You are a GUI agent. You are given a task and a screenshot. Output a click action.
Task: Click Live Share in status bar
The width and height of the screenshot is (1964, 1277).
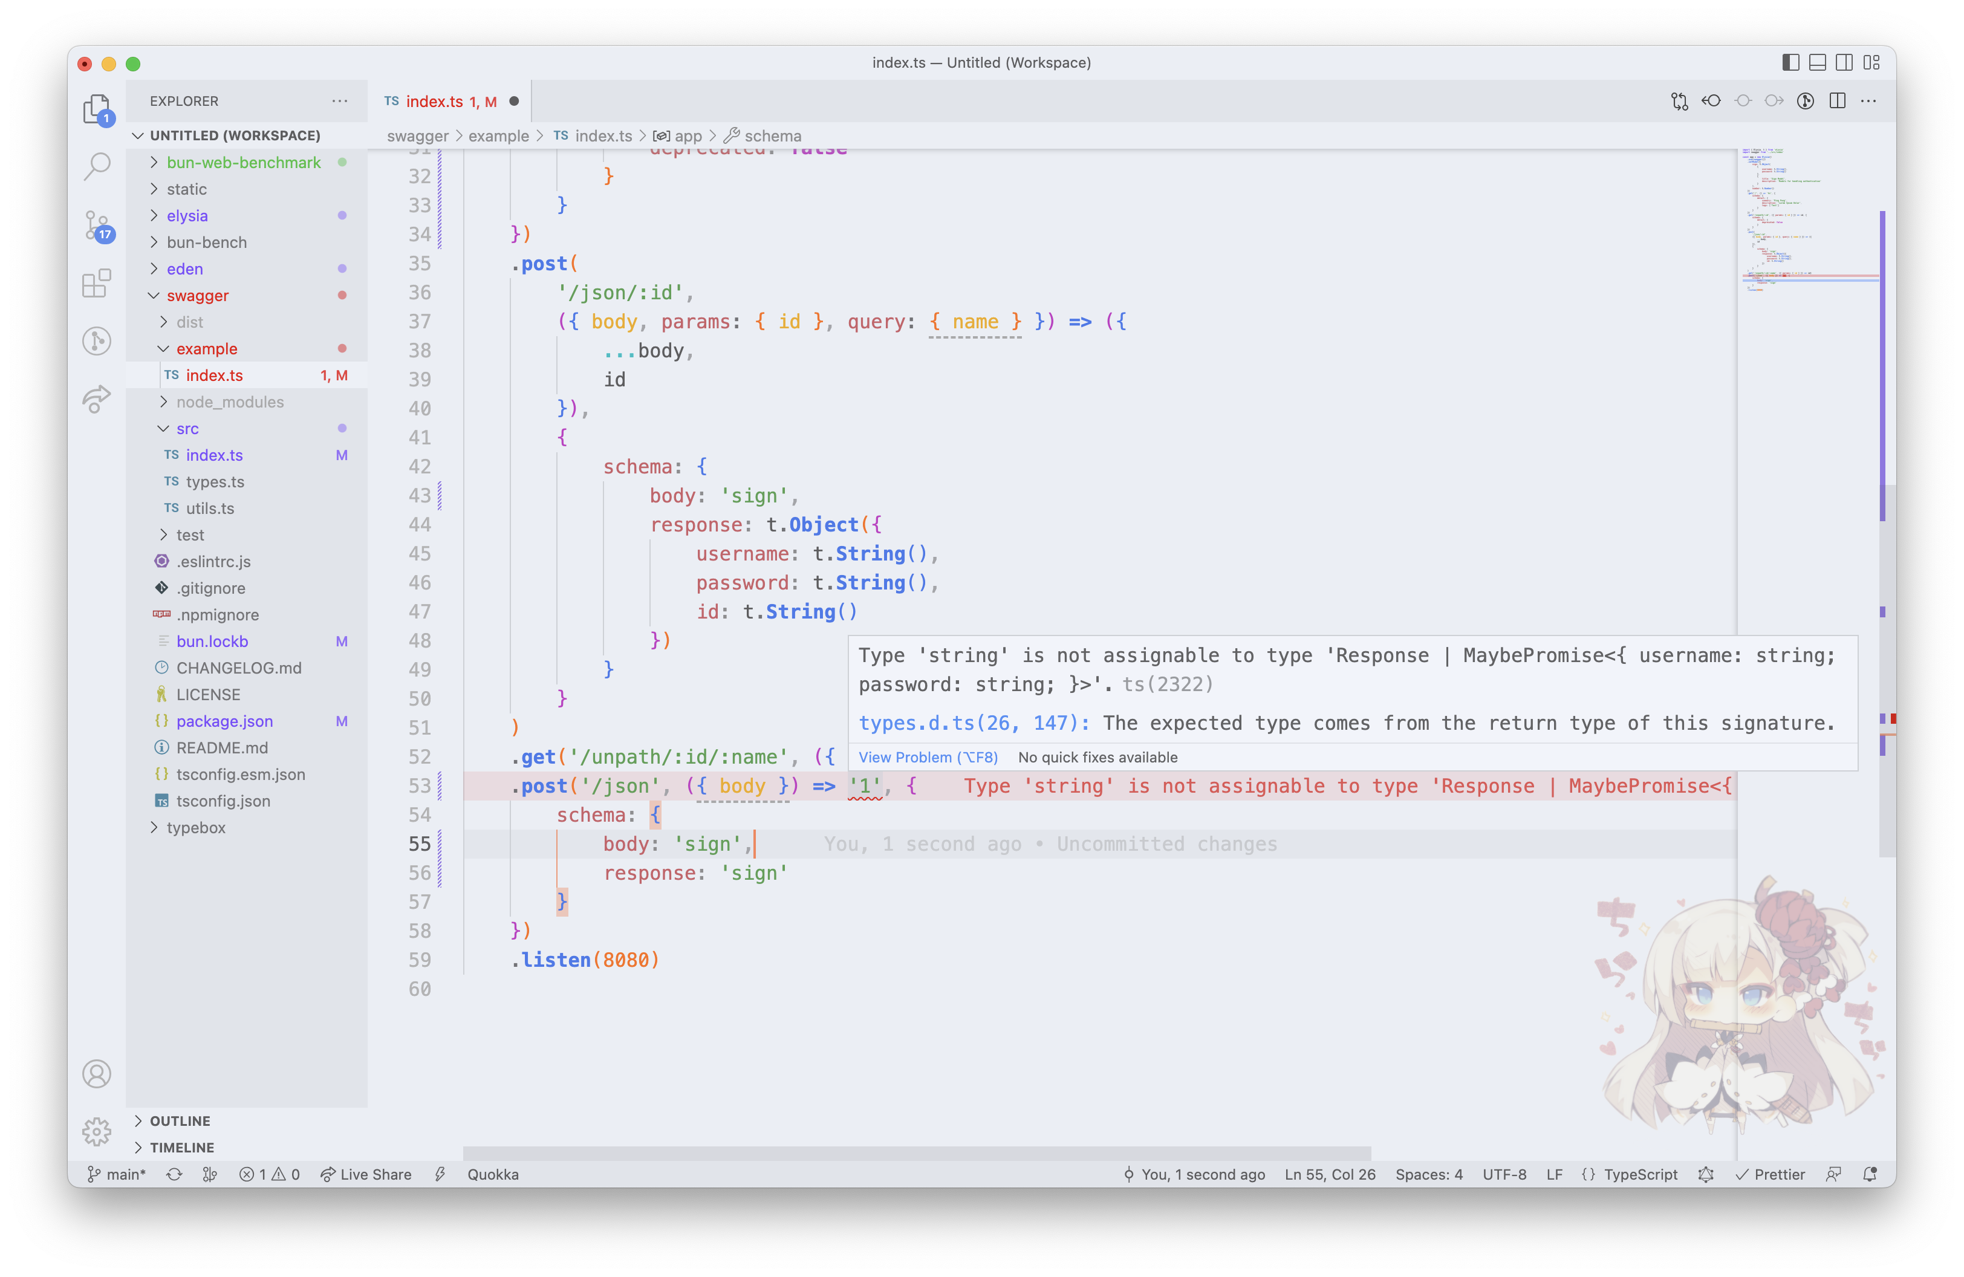[366, 1174]
